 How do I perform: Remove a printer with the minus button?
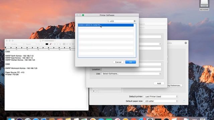(x=97, y=91)
